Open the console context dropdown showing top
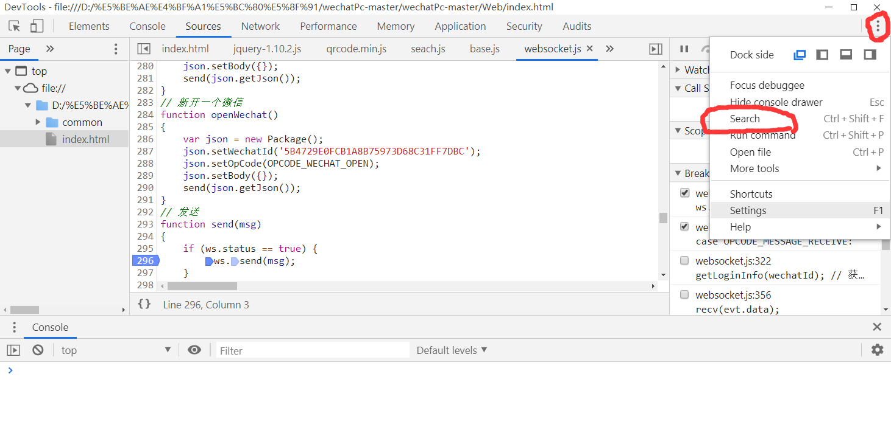This screenshot has width=891, height=444. [x=116, y=350]
